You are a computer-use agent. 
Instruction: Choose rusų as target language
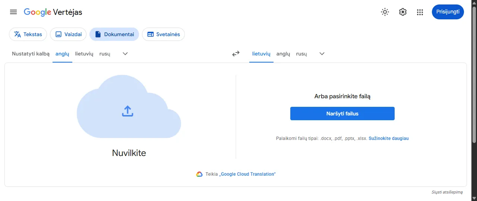click(x=301, y=54)
